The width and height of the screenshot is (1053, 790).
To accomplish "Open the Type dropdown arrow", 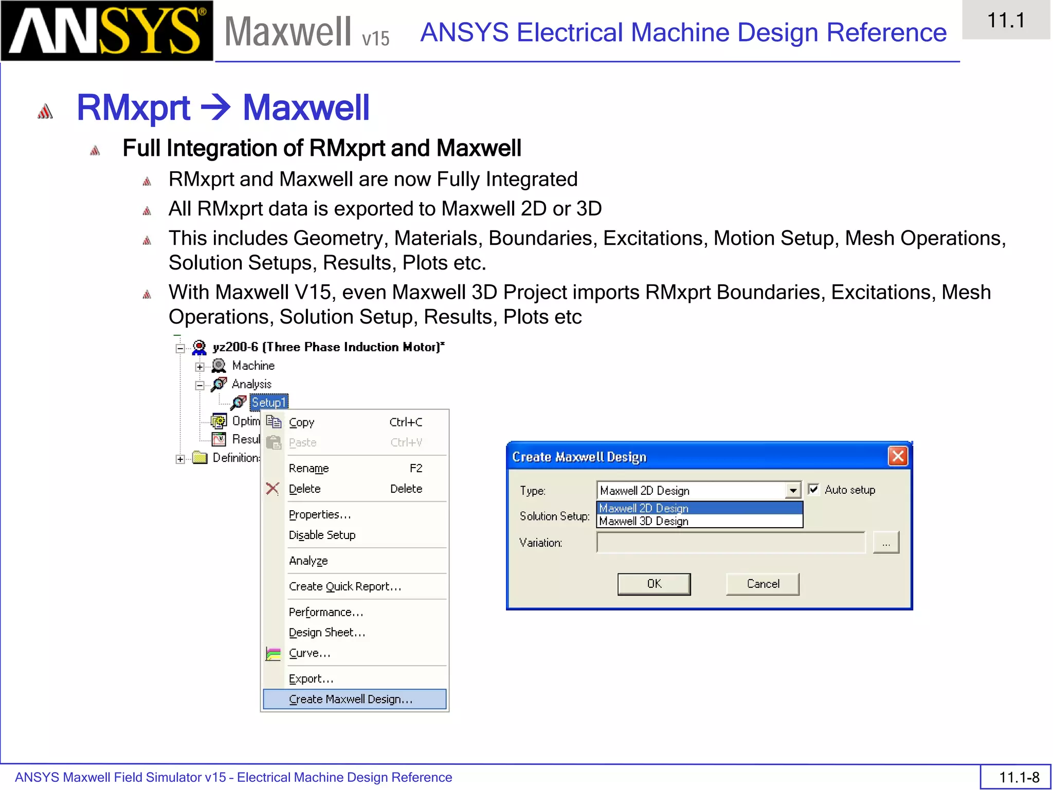I will click(793, 490).
